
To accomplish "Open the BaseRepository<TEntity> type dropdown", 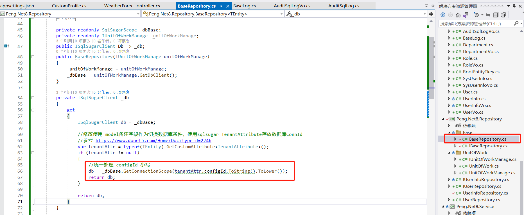I will [281, 14].
